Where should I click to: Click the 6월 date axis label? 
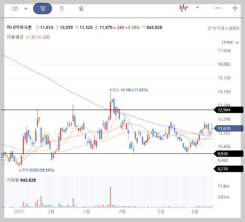coord(195,211)
